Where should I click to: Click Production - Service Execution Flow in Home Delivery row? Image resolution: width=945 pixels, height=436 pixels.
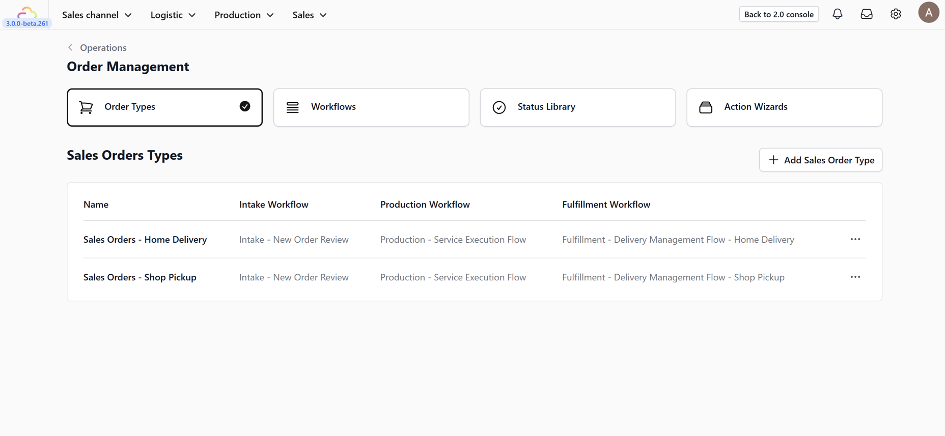tap(453, 240)
